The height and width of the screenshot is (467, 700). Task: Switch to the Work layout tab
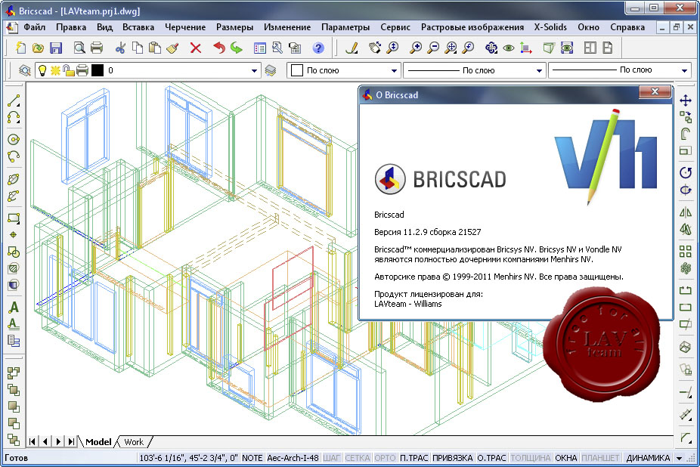click(x=134, y=442)
